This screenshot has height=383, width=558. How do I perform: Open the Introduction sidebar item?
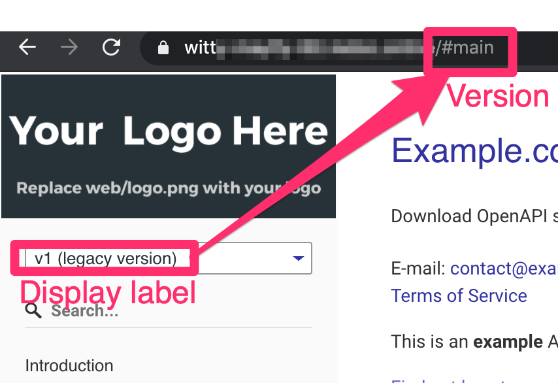(x=69, y=365)
